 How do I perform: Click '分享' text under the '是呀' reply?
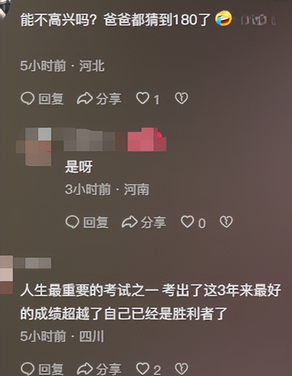[x=153, y=222]
